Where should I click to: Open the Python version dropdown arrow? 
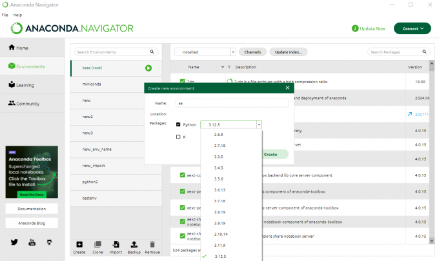click(260, 124)
